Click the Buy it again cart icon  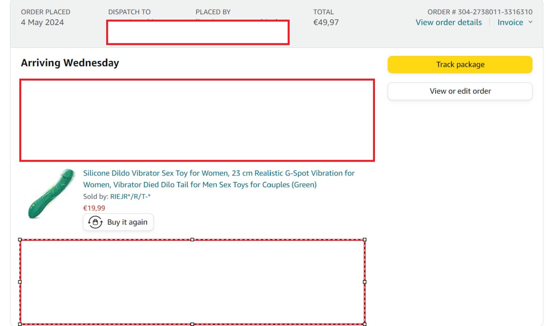95,222
